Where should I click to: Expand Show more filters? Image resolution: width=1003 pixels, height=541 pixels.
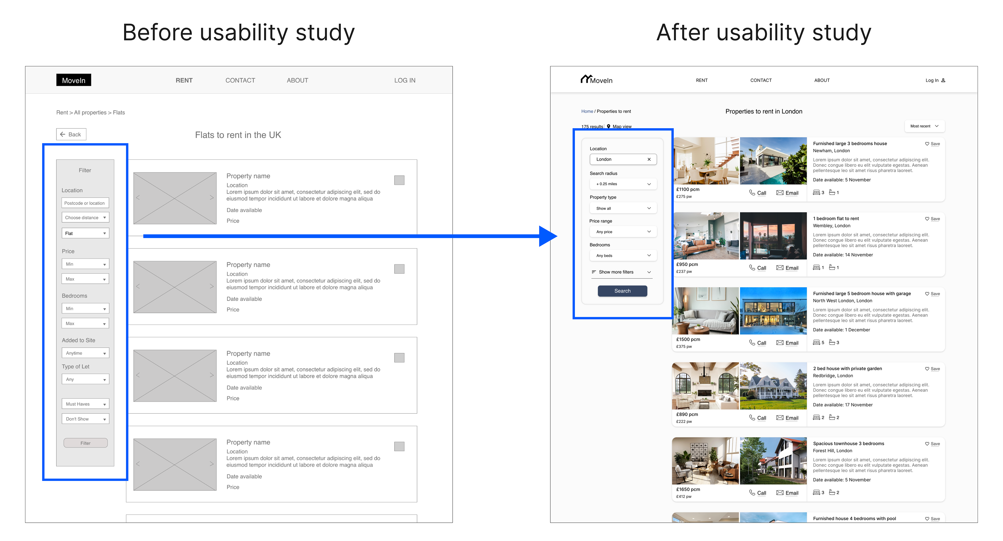click(x=622, y=272)
